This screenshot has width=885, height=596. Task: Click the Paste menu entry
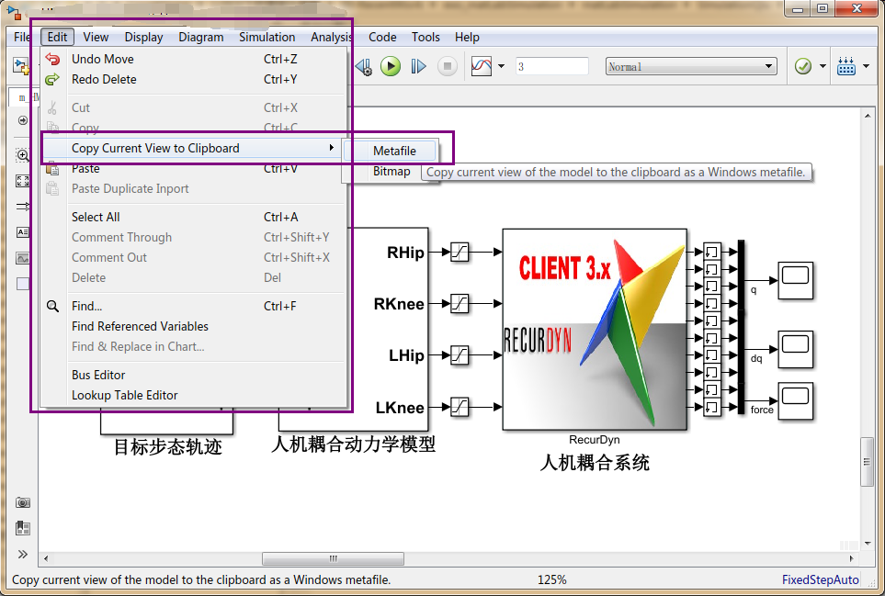point(194,169)
